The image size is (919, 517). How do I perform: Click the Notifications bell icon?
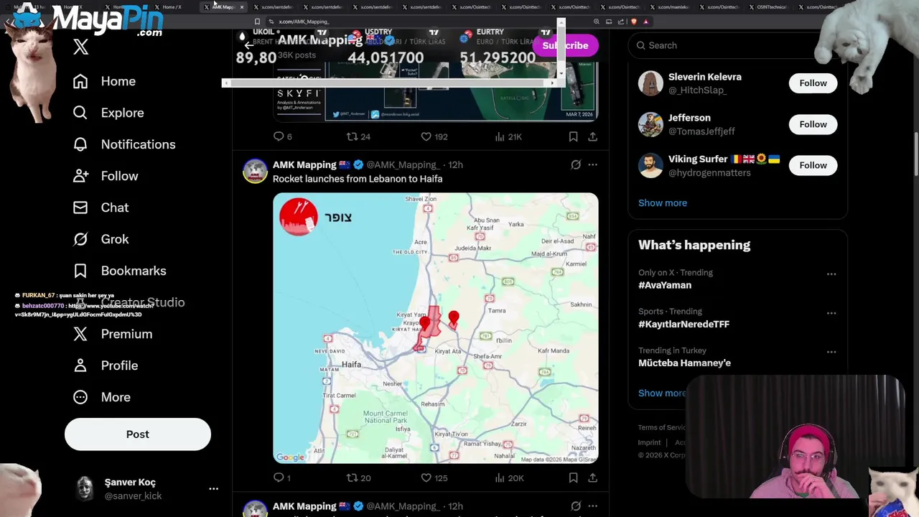(80, 144)
